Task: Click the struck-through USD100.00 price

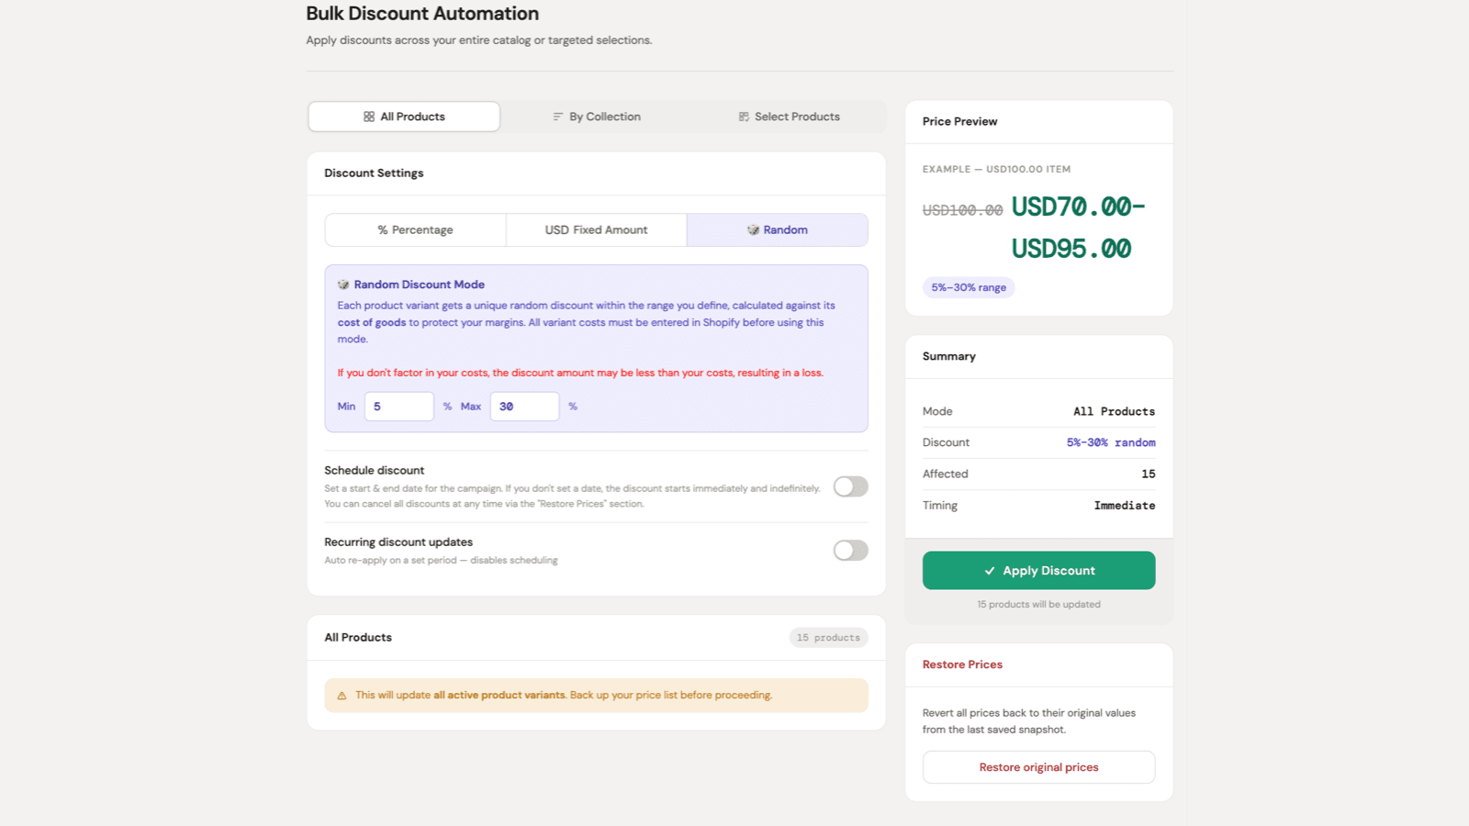Action: 962,210
